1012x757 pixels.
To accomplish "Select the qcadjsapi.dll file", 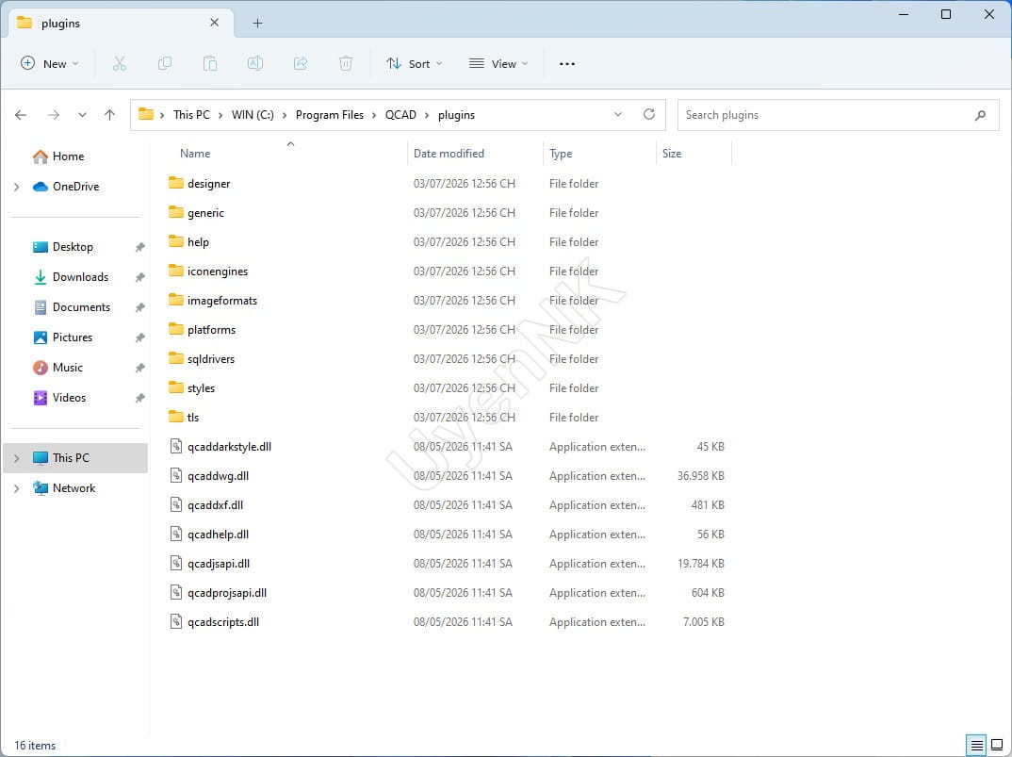I will (219, 564).
